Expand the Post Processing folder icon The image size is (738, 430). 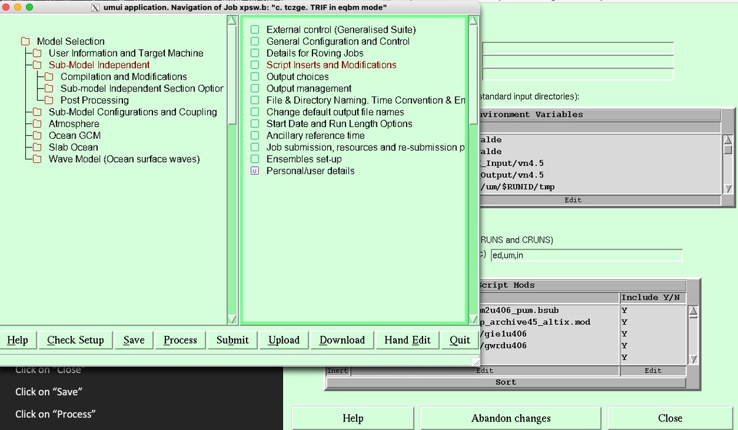click(49, 100)
